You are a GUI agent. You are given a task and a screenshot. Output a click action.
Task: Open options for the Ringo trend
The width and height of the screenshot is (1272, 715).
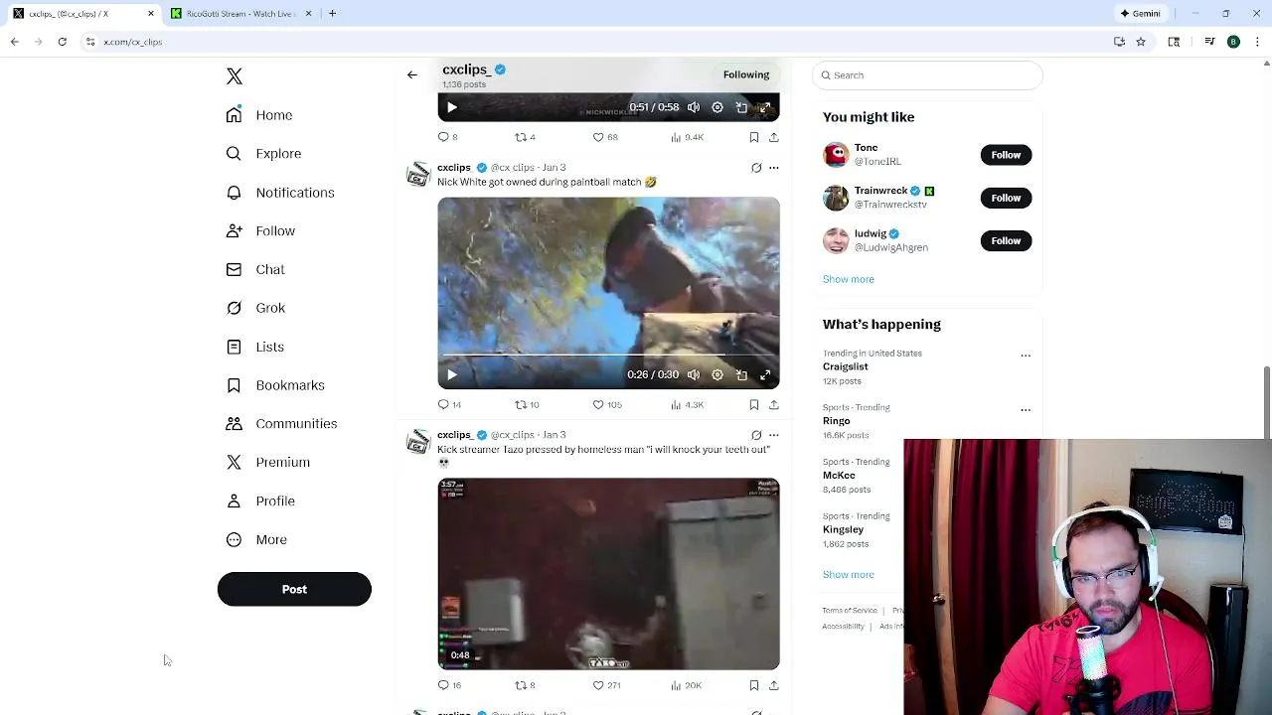[1026, 409]
